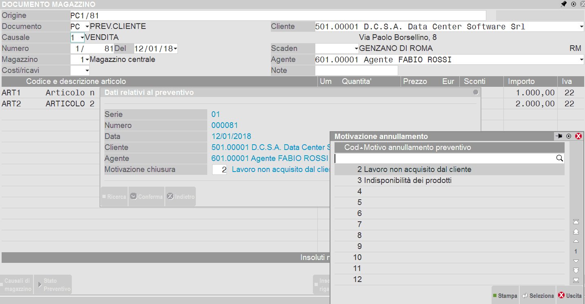Screen dimensions: 585x304
Task: Move down one row with single arrow
Action: tap(576, 261)
